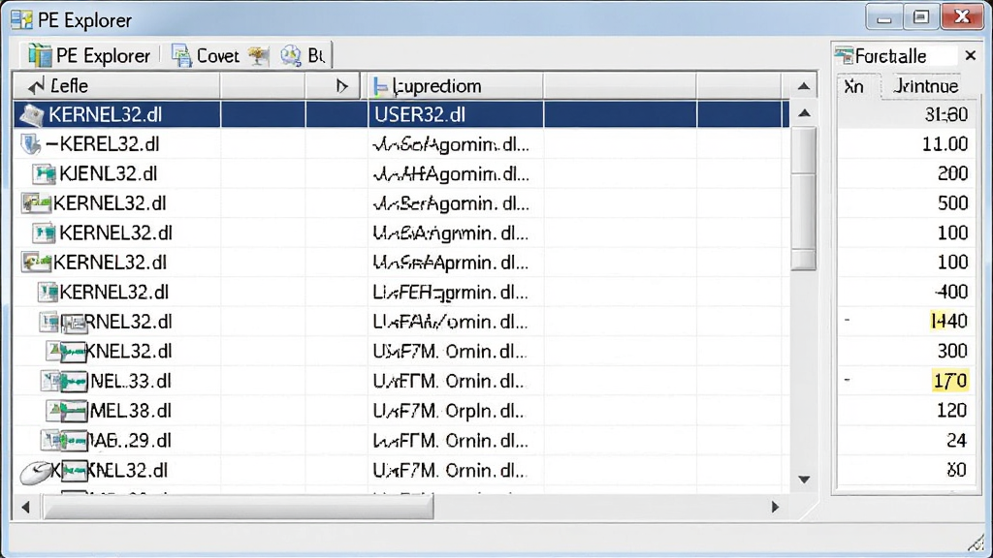Click the shield icon beside -KEREL32.dl

(30, 144)
